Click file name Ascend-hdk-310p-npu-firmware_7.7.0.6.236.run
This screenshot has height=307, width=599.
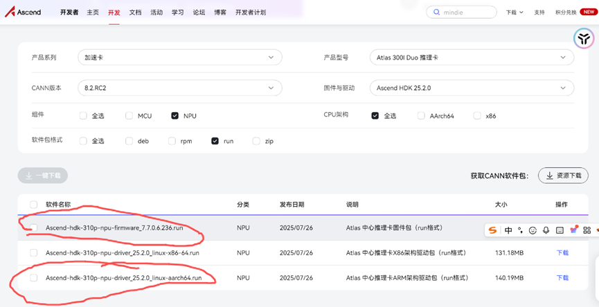pos(114,227)
